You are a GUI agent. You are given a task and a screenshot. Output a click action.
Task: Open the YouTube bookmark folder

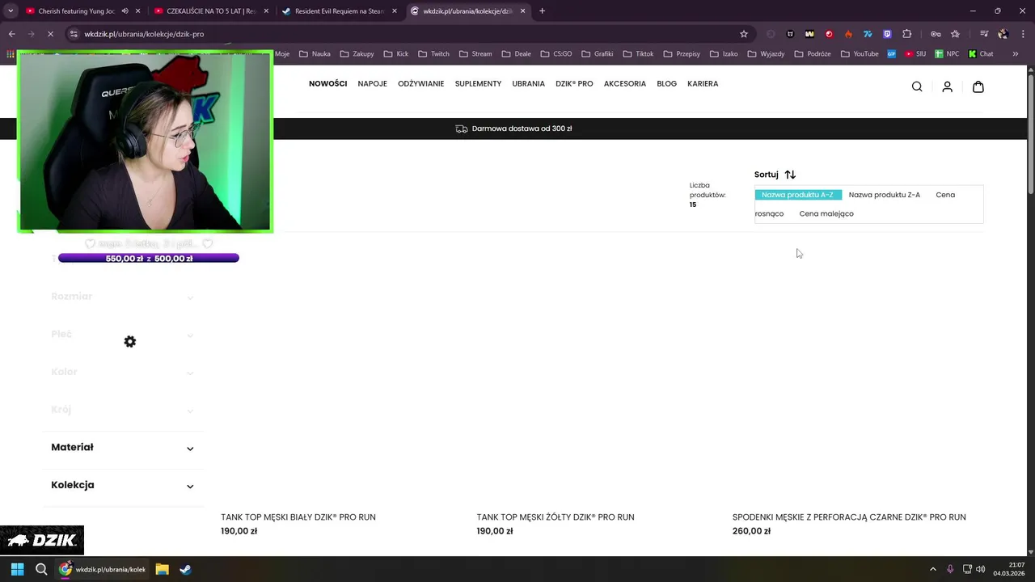[860, 54]
